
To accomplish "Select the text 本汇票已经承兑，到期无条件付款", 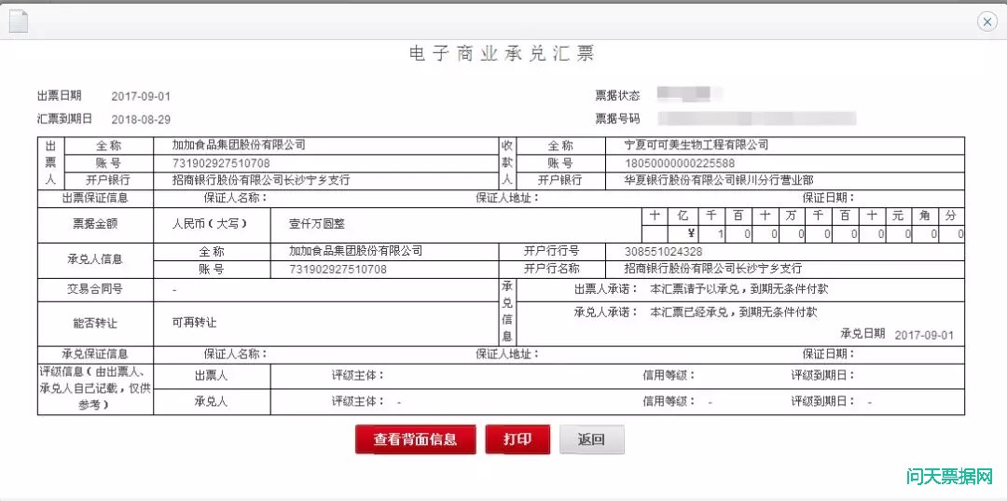I will point(734,313).
